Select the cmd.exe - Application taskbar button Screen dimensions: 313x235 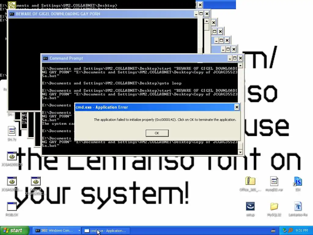tap(106, 231)
